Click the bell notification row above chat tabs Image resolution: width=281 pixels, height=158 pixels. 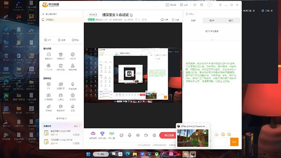click(x=212, y=14)
